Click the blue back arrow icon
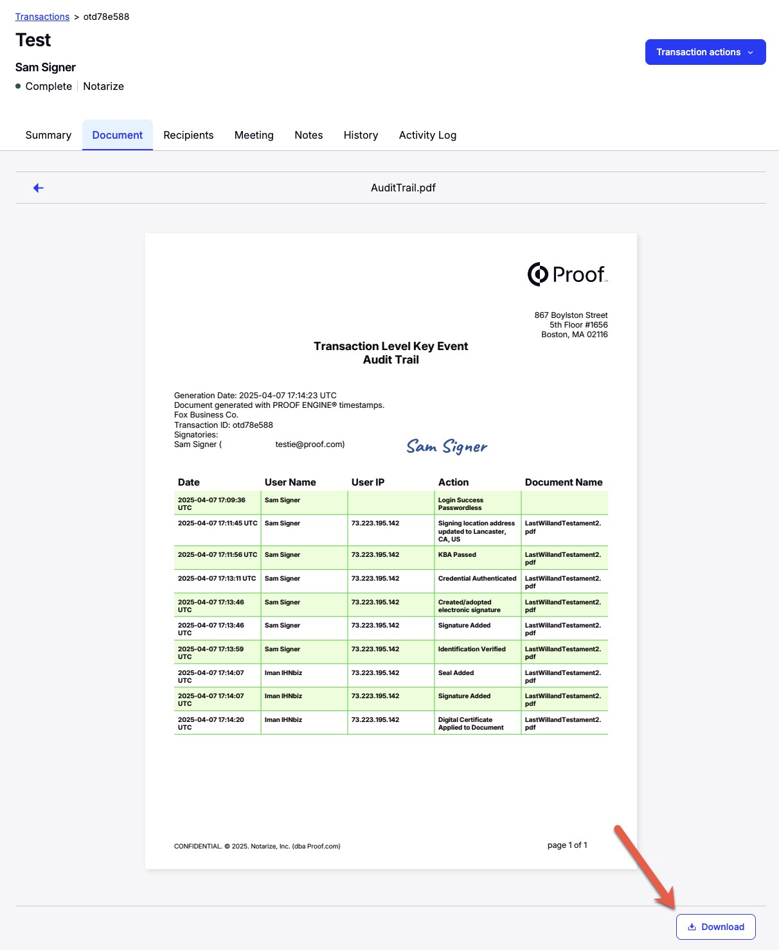This screenshot has height=950, width=779. (x=39, y=188)
